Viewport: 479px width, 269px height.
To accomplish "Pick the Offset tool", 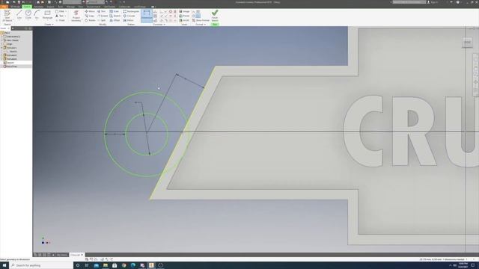I will pyautogui.click(x=115, y=20).
